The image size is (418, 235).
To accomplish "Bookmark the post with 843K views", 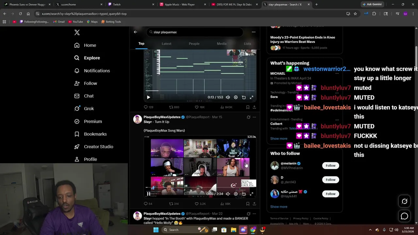I will (248, 107).
